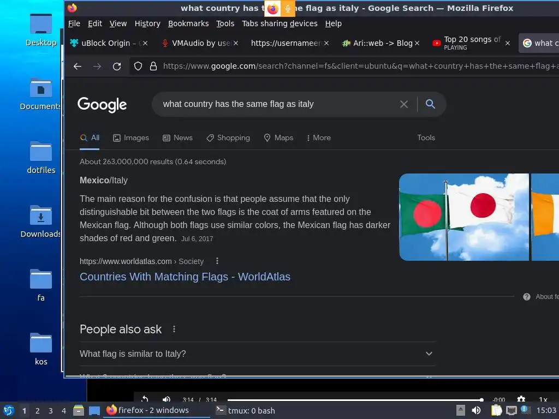559x419 pixels.
Task: Mute the background video player volume
Action: 166,399
